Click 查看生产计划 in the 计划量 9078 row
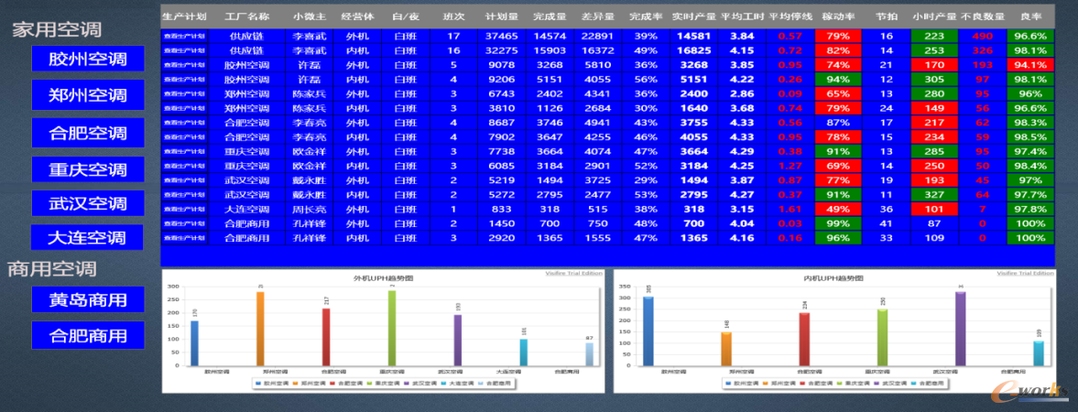The height and width of the screenshot is (412, 1078). (x=184, y=65)
